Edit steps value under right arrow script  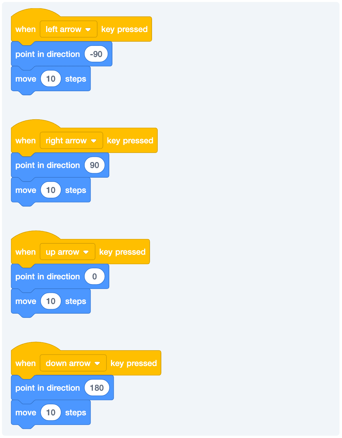coord(51,190)
